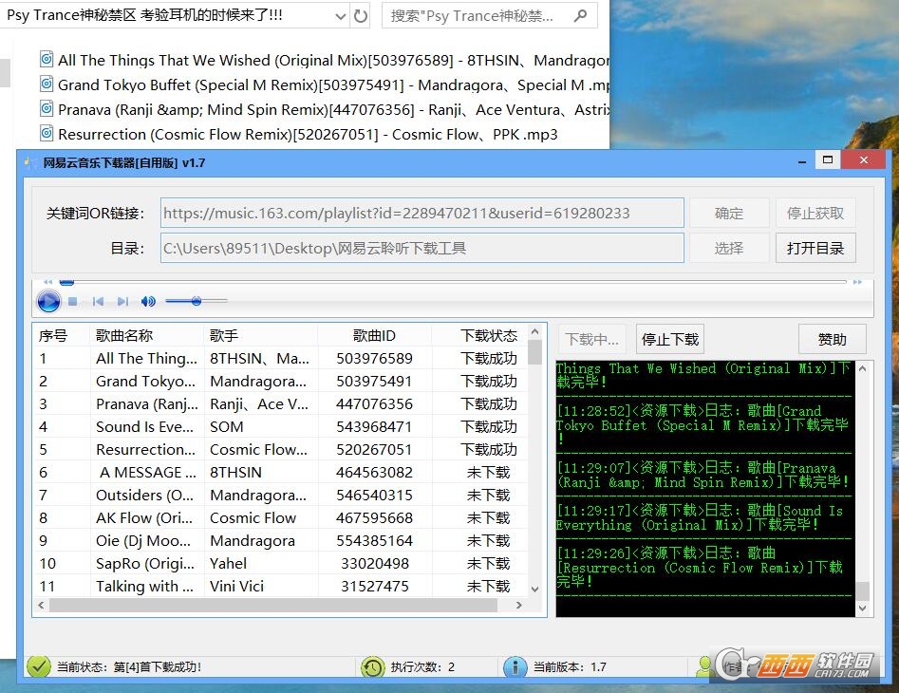The width and height of the screenshot is (899, 693).
Task: Adjust the volume slider handle
Action: click(197, 301)
